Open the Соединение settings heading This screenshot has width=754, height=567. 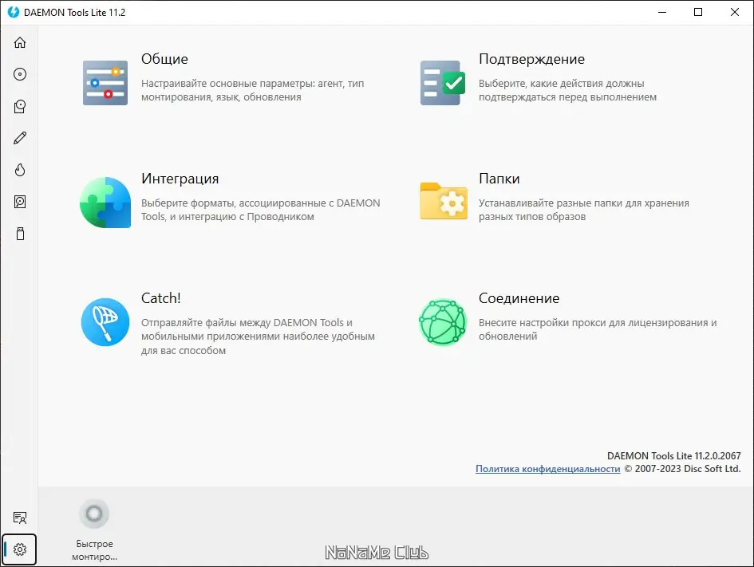point(519,298)
